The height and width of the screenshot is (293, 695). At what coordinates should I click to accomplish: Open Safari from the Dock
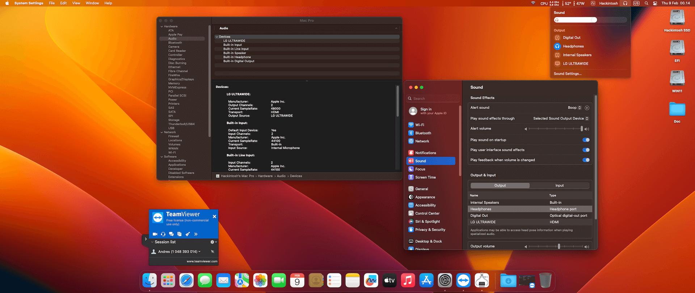(186, 280)
